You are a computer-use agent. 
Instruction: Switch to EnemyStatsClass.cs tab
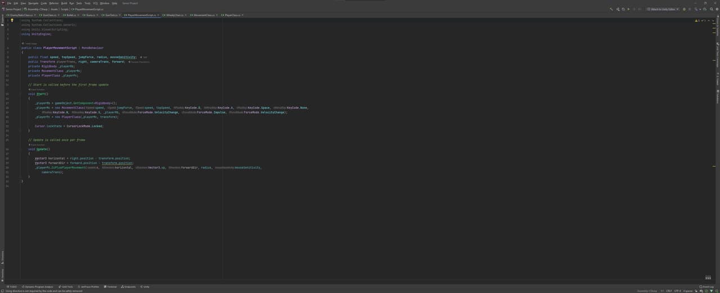[21, 15]
